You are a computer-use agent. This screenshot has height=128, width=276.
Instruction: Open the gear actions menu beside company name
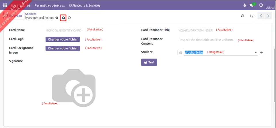[57, 18]
